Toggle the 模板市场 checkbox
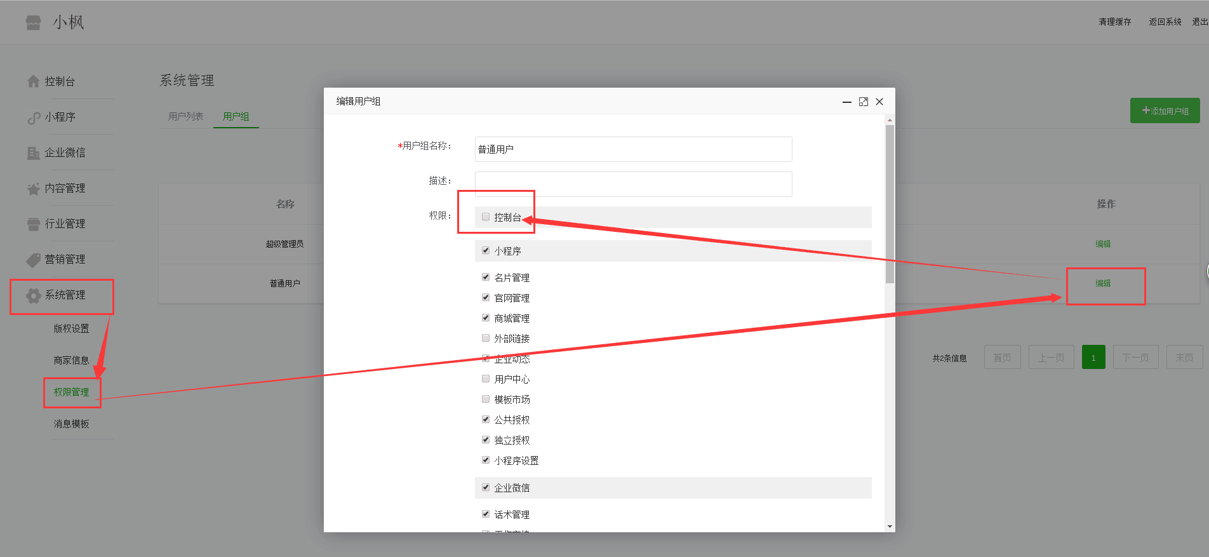1209x557 pixels. (x=486, y=399)
